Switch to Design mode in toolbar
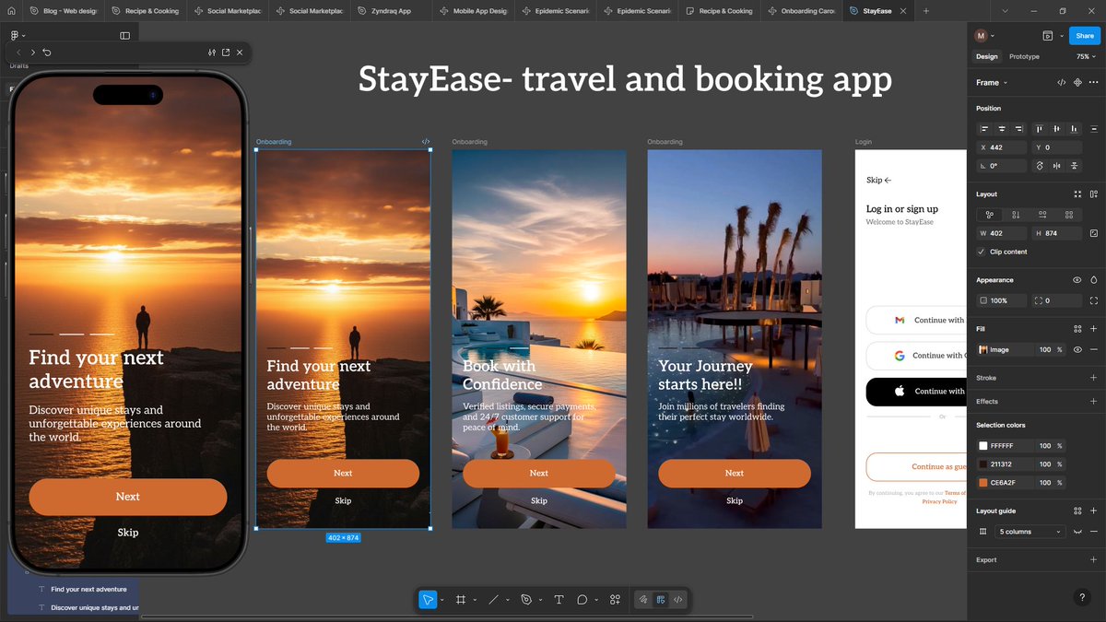This screenshot has width=1106, height=622. tap(661, 599)
